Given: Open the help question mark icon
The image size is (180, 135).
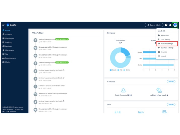Looking at the screenshot, I should coord(166,25).
